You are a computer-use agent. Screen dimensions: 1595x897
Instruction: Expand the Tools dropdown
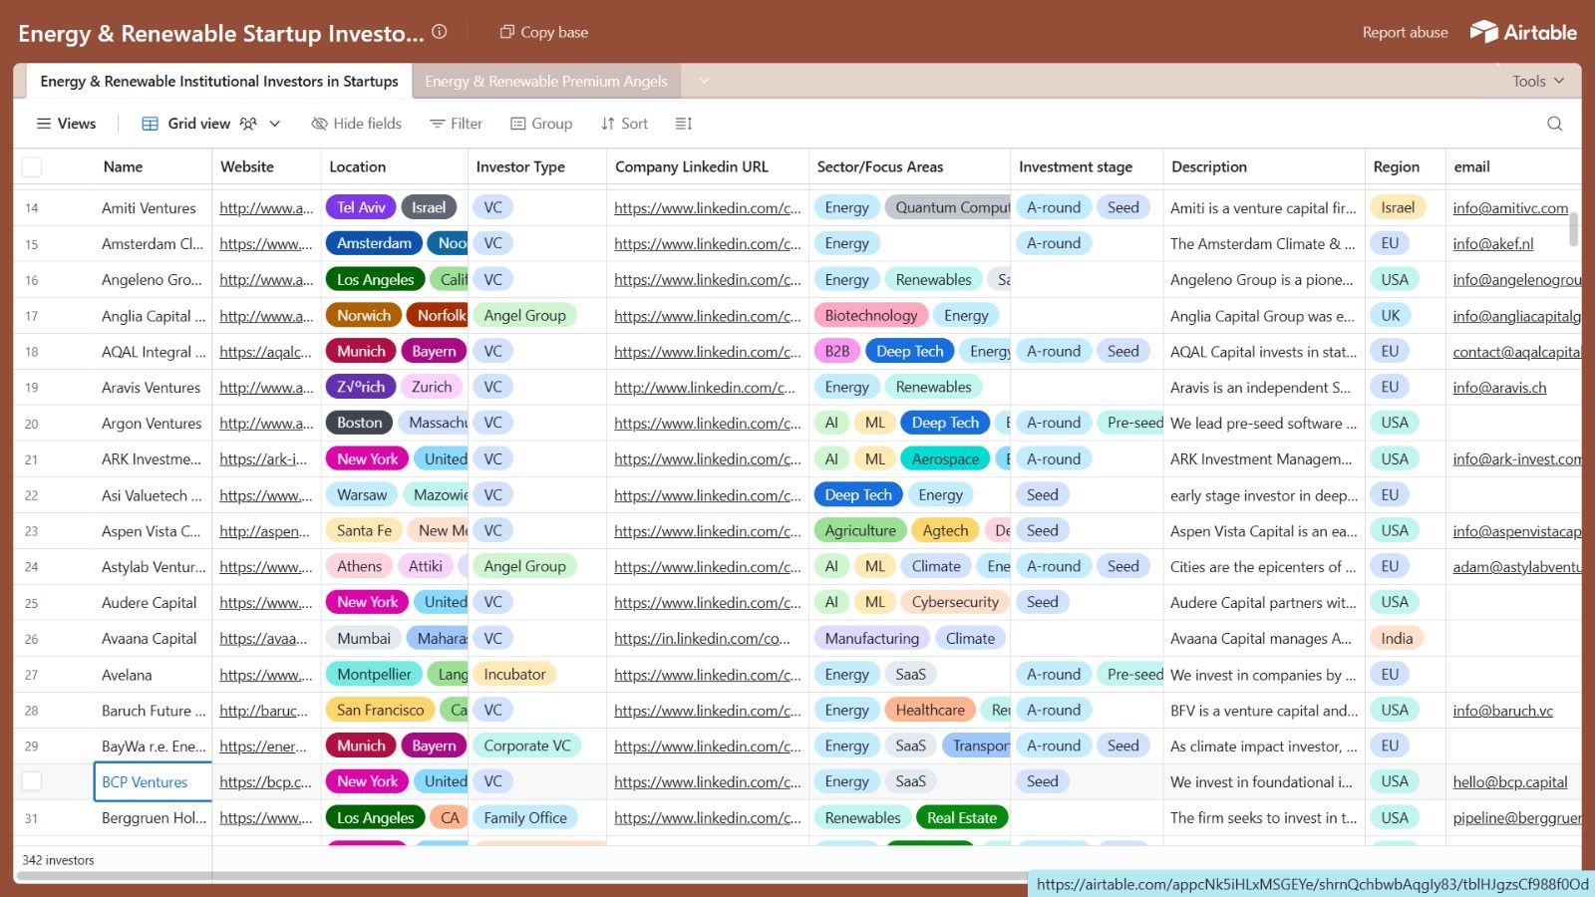point(1538,81)
